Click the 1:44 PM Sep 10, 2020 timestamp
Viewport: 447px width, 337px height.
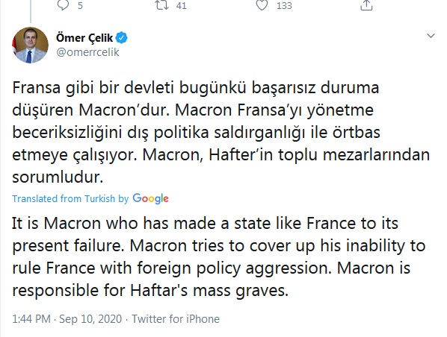67,319
